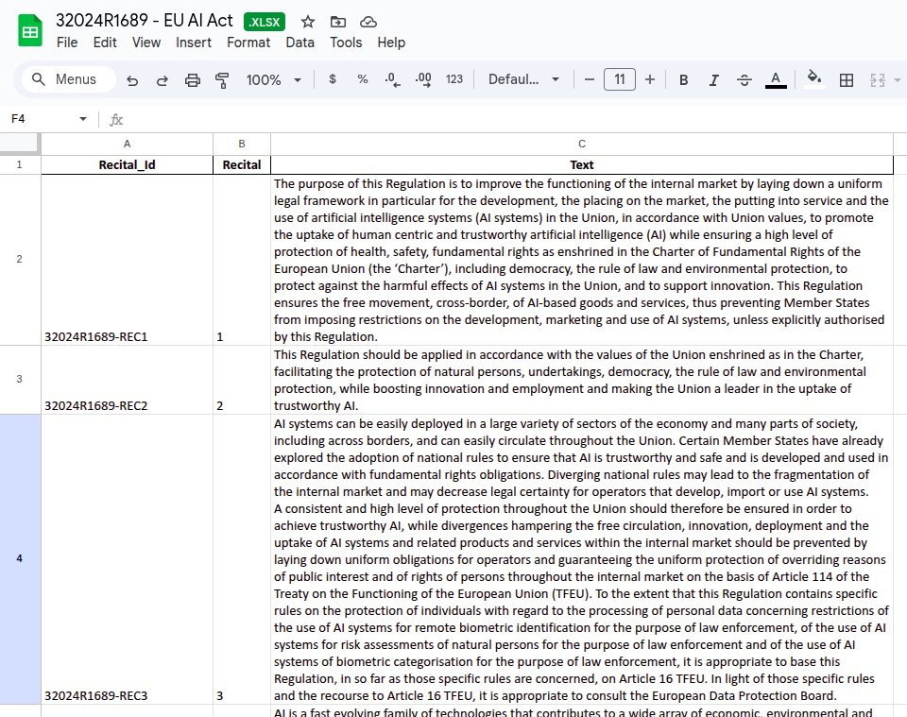Image resolution: width=907 pixels, height=717 pixels.
Task: Undo the last action
Action: [x=132, y=79]
